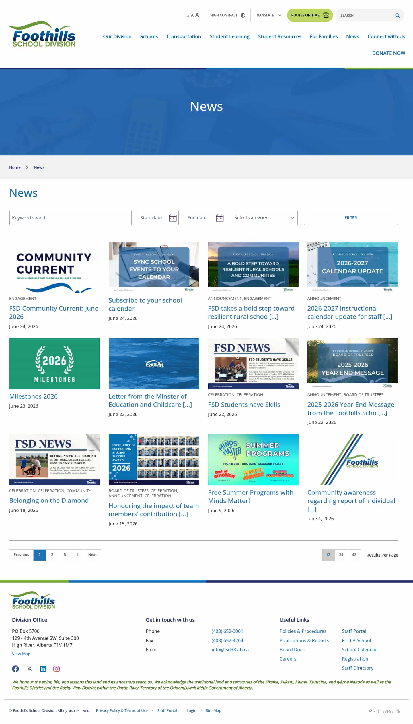Screen dimensions: 413x724
Task: Open the Translate dropdown
Action: 268,15
